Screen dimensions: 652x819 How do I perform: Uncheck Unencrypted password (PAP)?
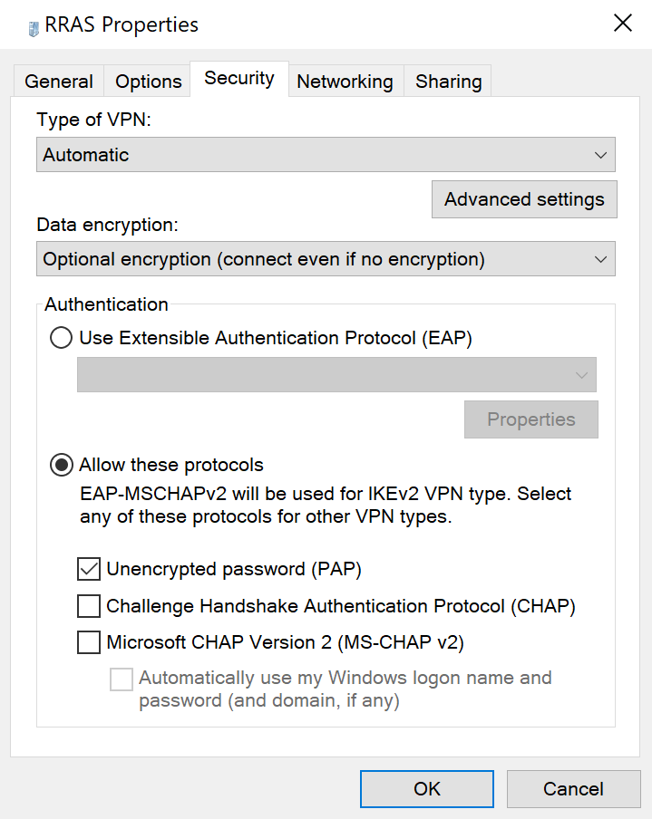click(x=89, y=570)
